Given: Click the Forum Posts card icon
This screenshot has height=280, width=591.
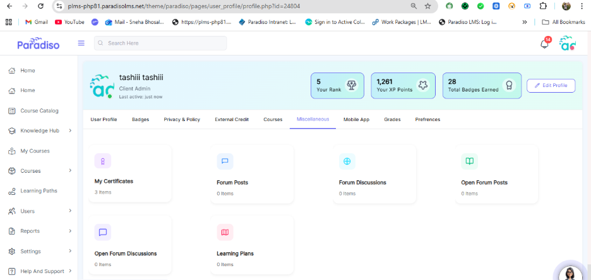Looking at the screenshot, I should (225, 161).
